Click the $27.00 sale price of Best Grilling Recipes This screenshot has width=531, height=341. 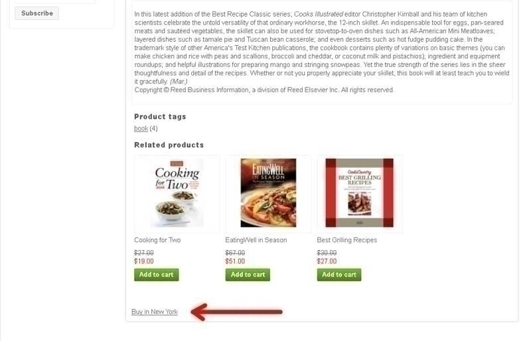327,261
